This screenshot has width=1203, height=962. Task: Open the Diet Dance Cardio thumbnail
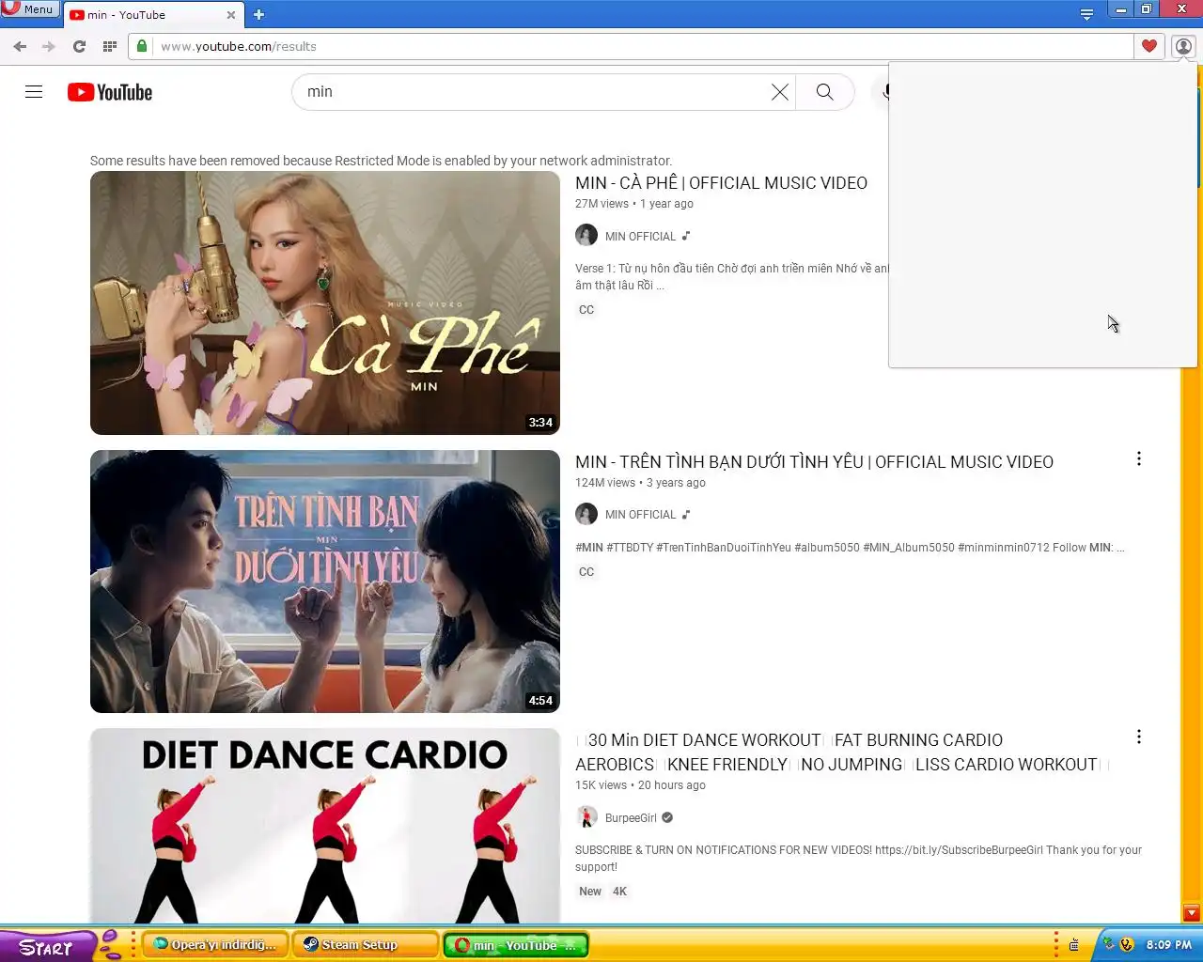(x=325, y=826)
